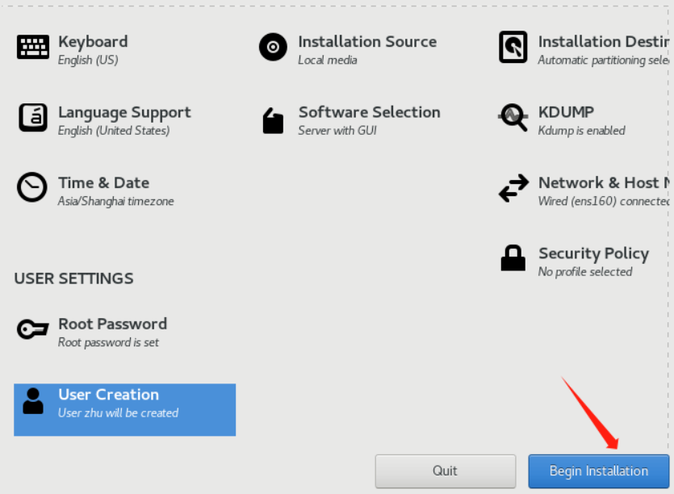Click the Network & Host arrows icon
The height and width of the screenshot is (494, 674).
coord(513,188)
